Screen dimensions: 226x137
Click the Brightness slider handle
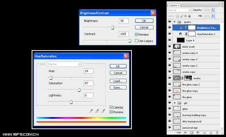[x=113, y=28]
